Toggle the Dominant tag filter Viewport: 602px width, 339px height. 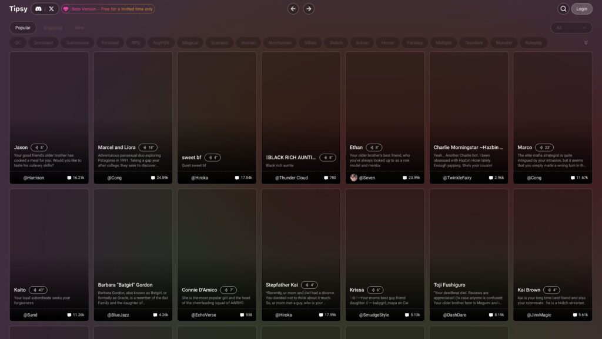[44, 42]
